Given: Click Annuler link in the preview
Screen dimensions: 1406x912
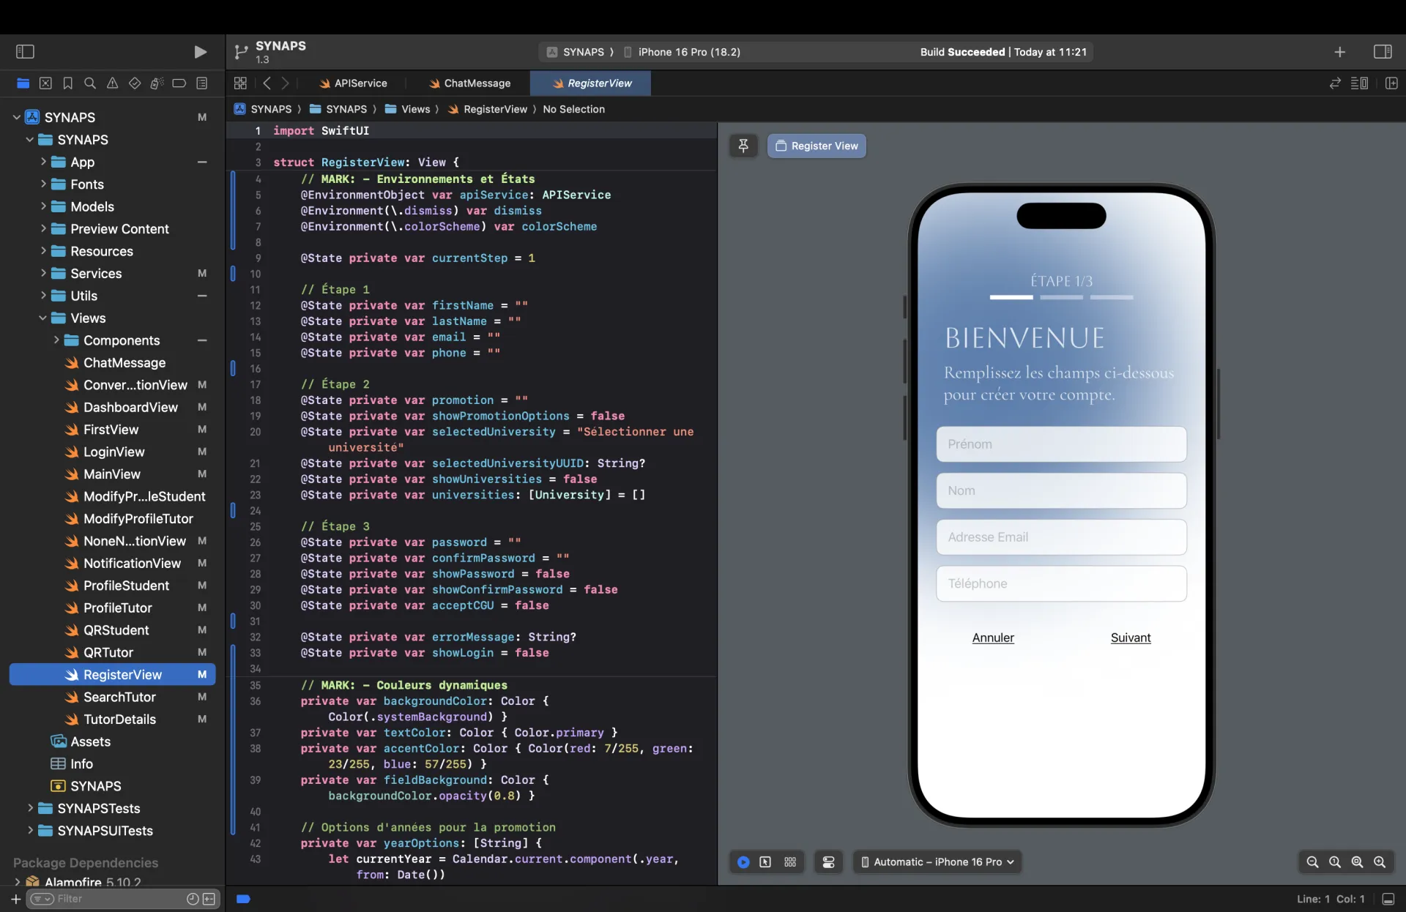Looking at the screenshot, I should [993, 638].
